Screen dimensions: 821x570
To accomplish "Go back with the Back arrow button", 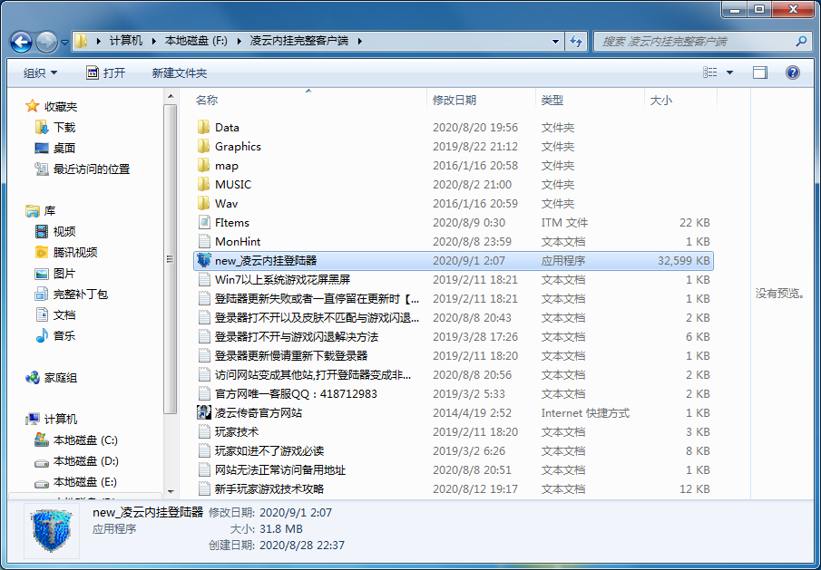I will [x=22, y=42].
